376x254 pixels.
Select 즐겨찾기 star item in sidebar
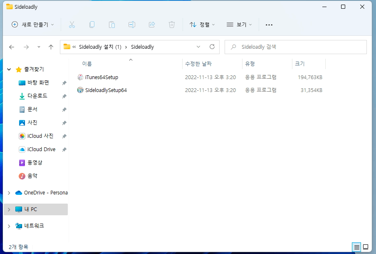[30, 70]
